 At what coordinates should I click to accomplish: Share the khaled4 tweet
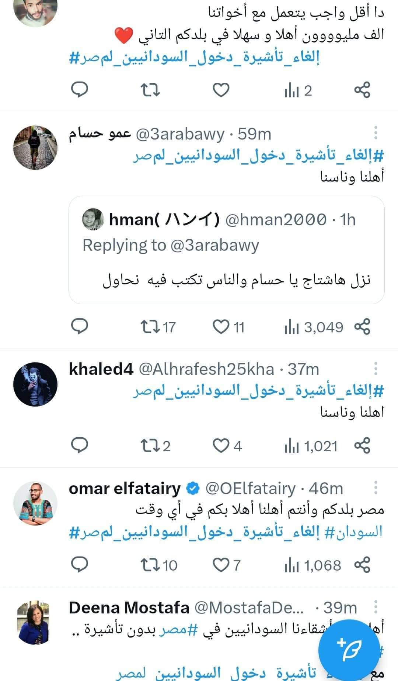362,446
